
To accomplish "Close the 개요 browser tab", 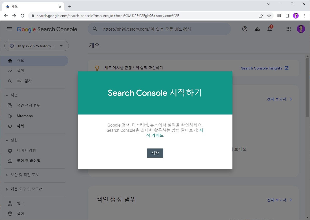I will [x=60, y=7].
